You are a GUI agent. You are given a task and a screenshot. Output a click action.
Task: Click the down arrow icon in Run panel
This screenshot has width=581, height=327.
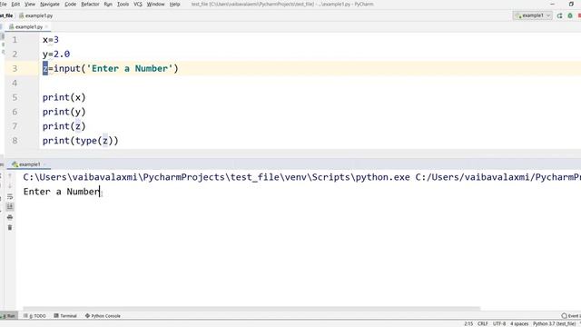point(10,185)
